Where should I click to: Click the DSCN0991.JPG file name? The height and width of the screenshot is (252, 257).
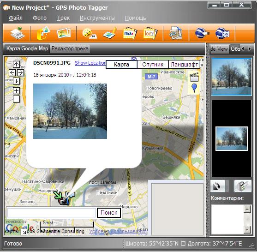coord(52,63)
